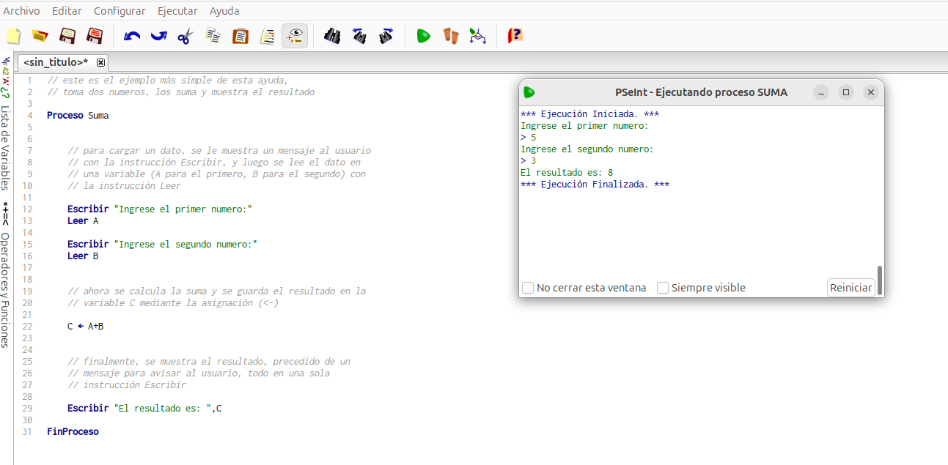Expand the 'Lista de Variables' side panel
The image size is (948, 465).
(x=6, y=146)
